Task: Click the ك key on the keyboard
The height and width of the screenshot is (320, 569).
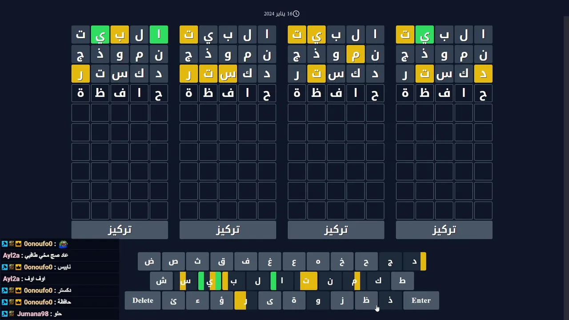Action: (x=378, y=281)
